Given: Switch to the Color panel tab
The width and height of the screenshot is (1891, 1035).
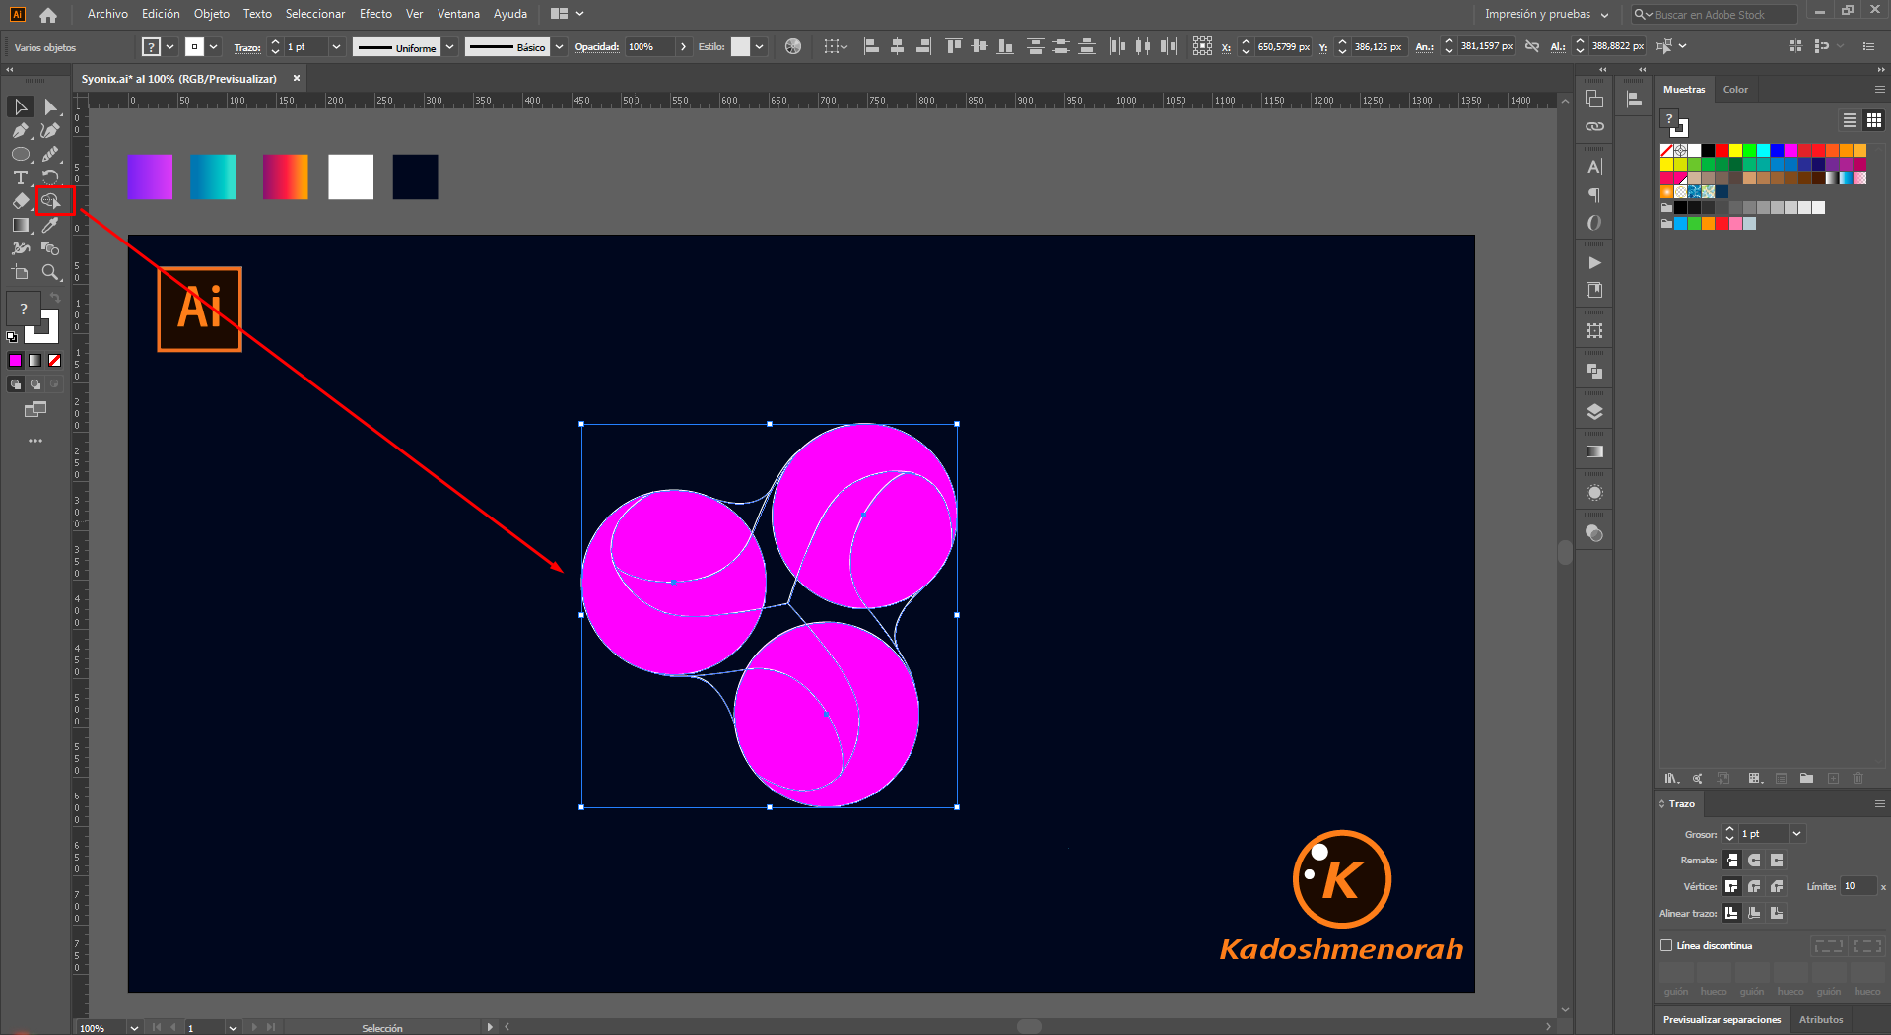Looking at the screenshot, I should 1735,89.
